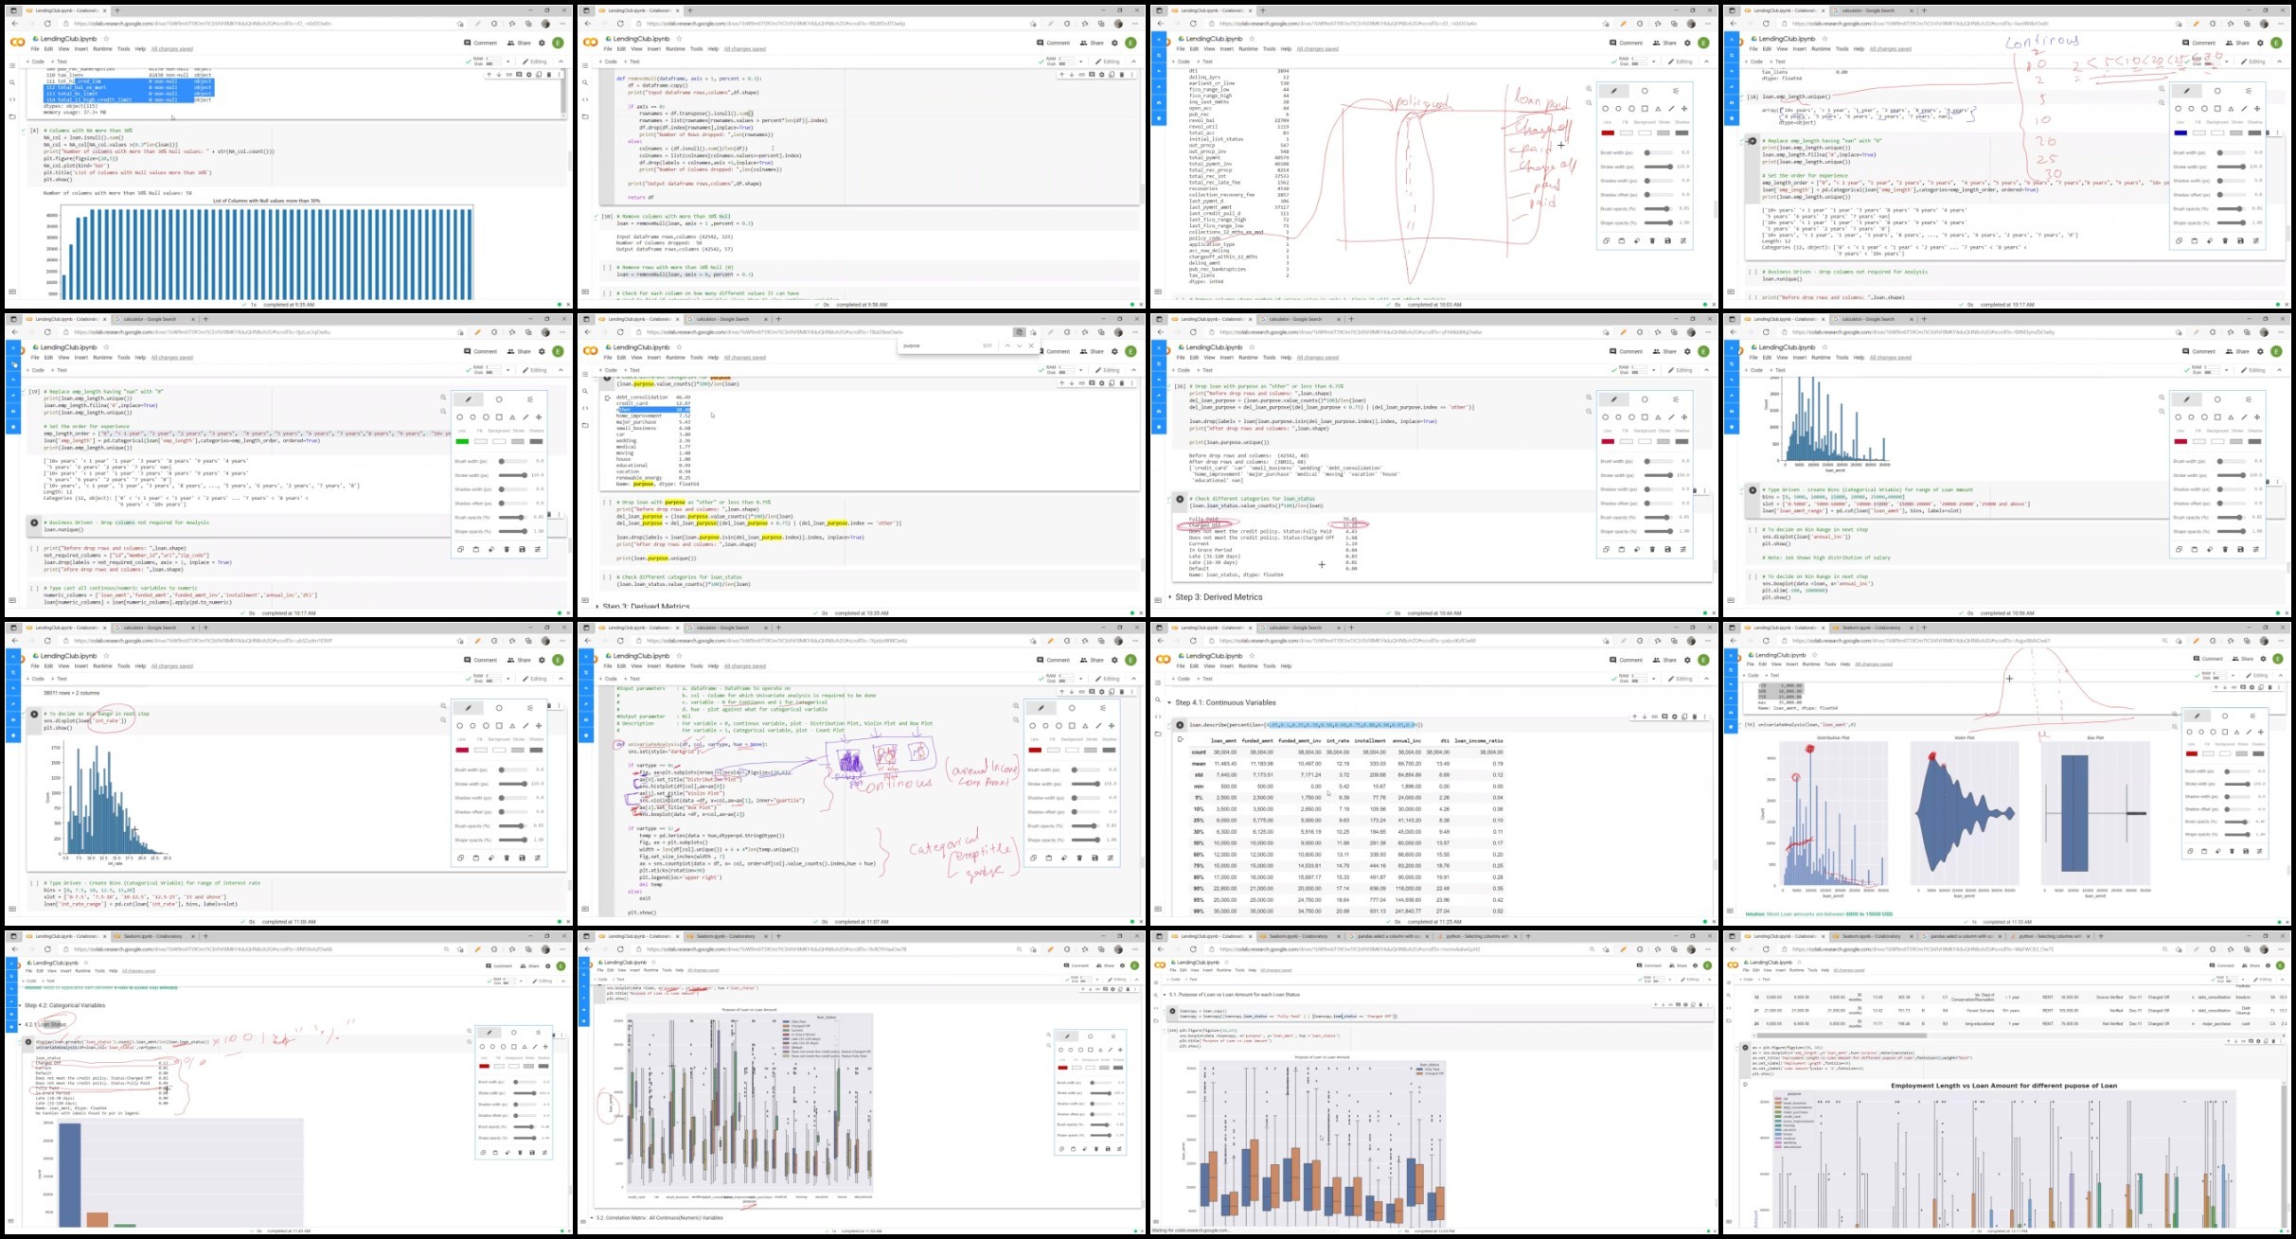Screen dimensions: 2296x1239
Task: Move the loan.describe cell up with arrow icon
Action: click(1635, 717)
